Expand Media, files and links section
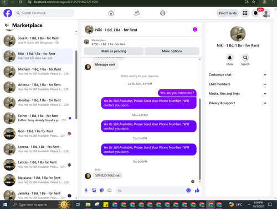The height and width of the screenshot is (209, 277). (x=238, y=94)
